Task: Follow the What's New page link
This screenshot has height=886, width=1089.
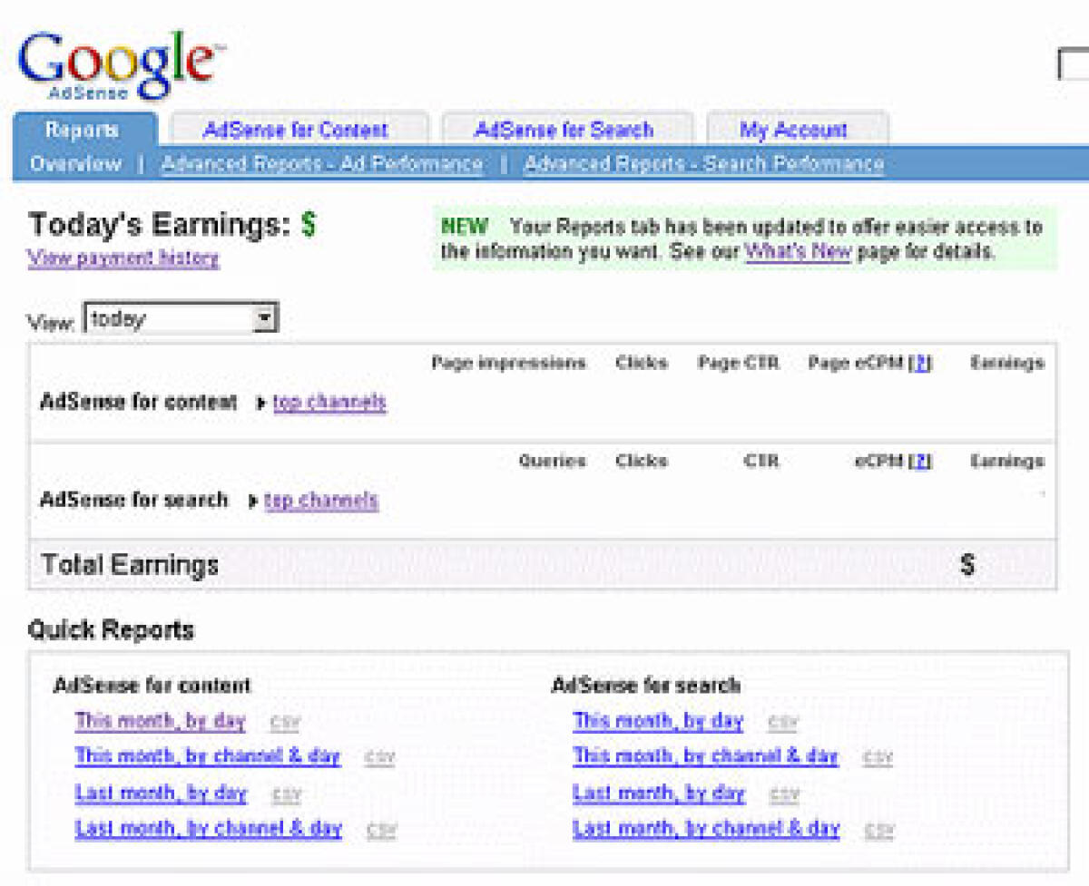Action: point(798,251)
